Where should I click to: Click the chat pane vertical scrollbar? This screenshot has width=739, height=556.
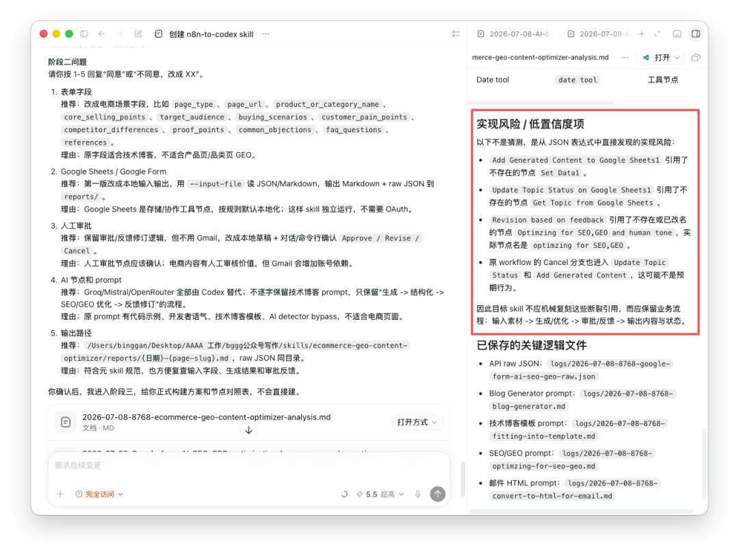pyautogui.click(x=463, y=479)
